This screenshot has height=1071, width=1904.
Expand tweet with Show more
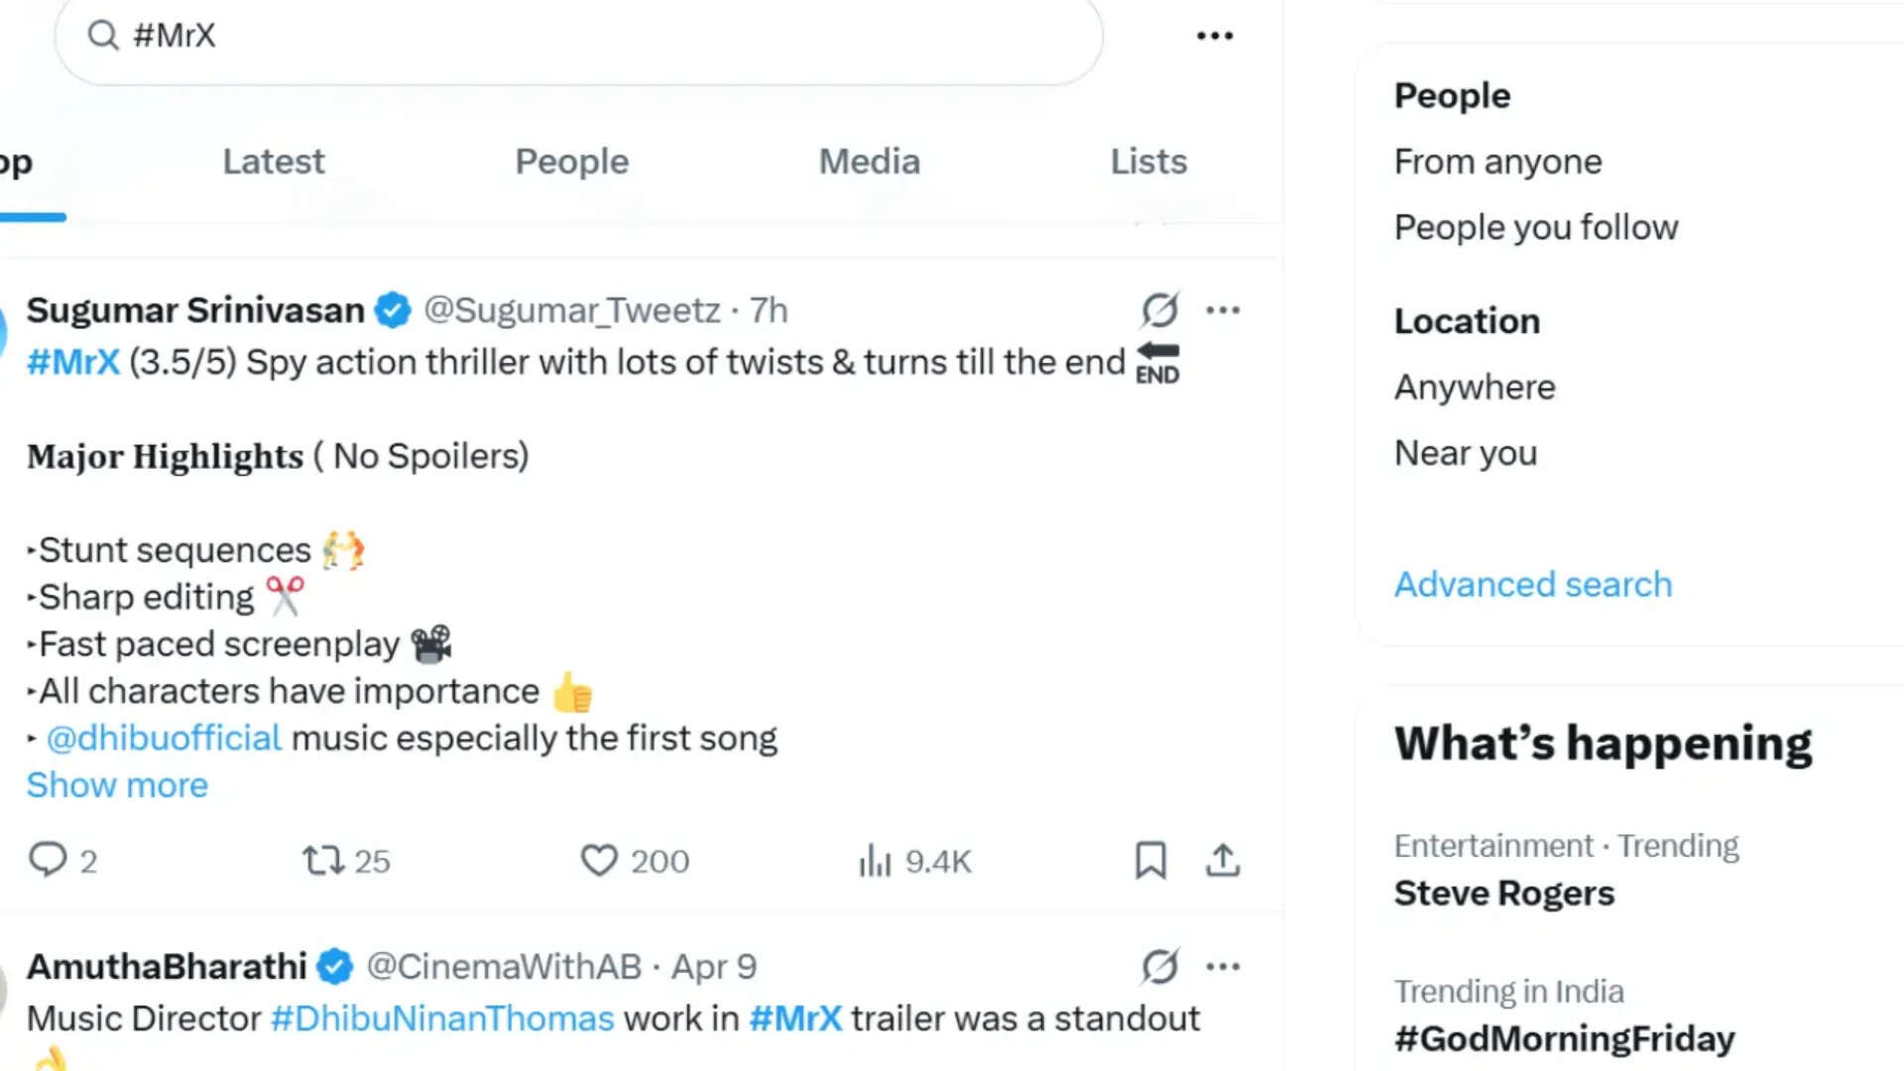coord(117,785)
